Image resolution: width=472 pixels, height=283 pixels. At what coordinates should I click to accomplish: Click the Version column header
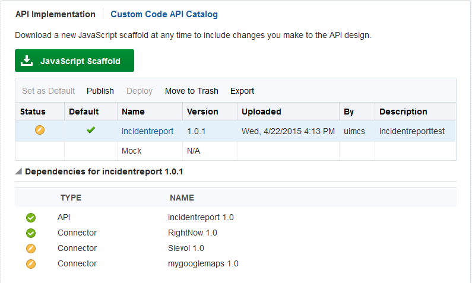tap(202, 112)
